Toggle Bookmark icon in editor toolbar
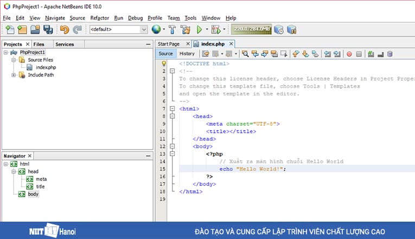Screen dimensions: 415x239 point(315,54)
